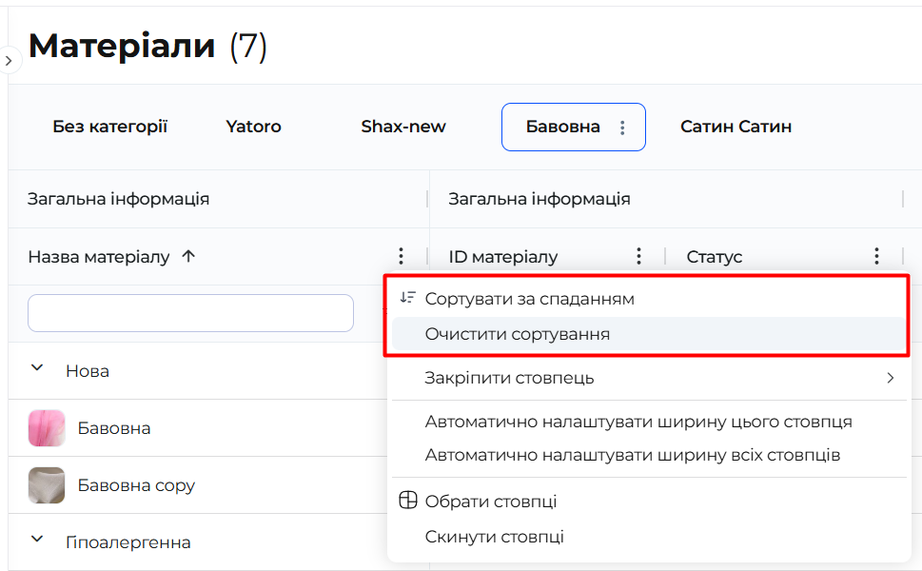The image size is (922, 571).
Task: Collapse the Нова group
Action: pos(37,369)
